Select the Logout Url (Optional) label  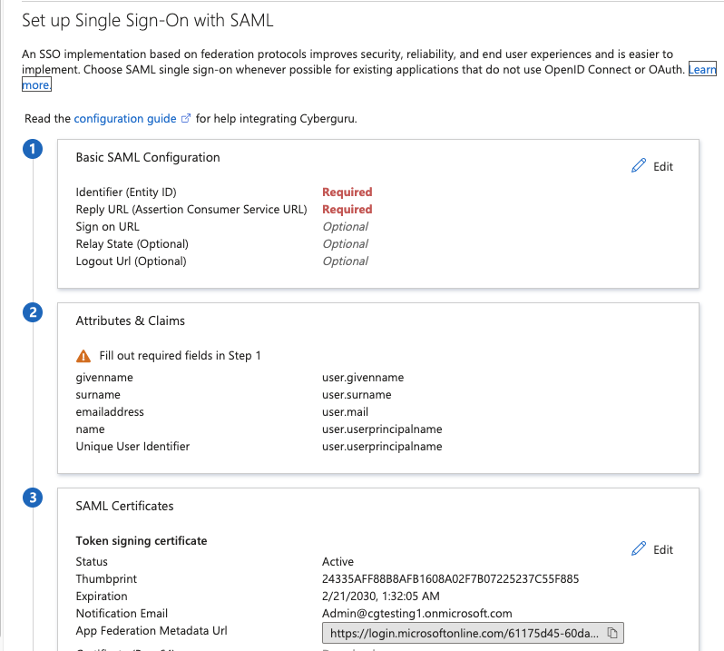point(132,261)
